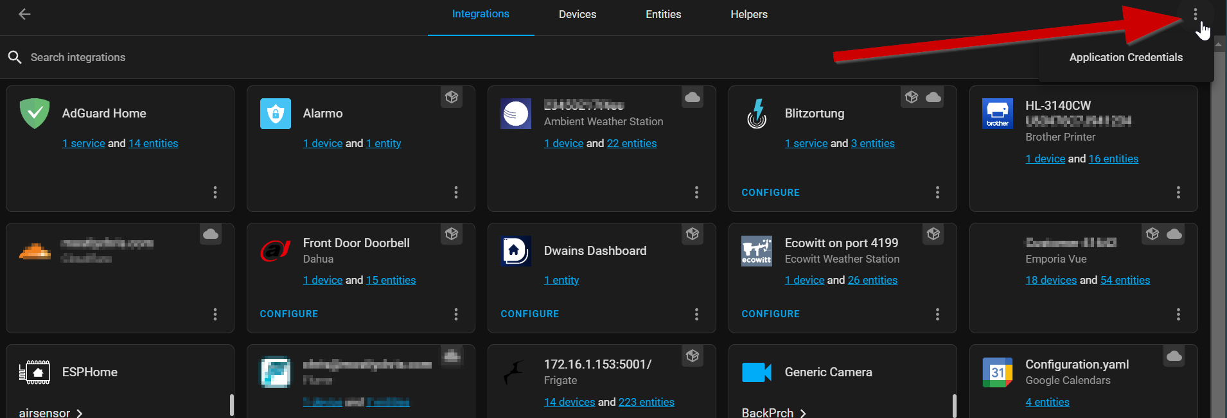Click the Dwains Dashboard house icon

click(516, 251)
